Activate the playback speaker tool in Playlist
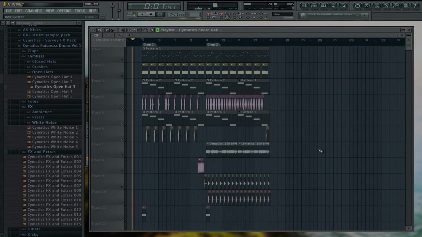The image size is (422, 237). (152, 30)
